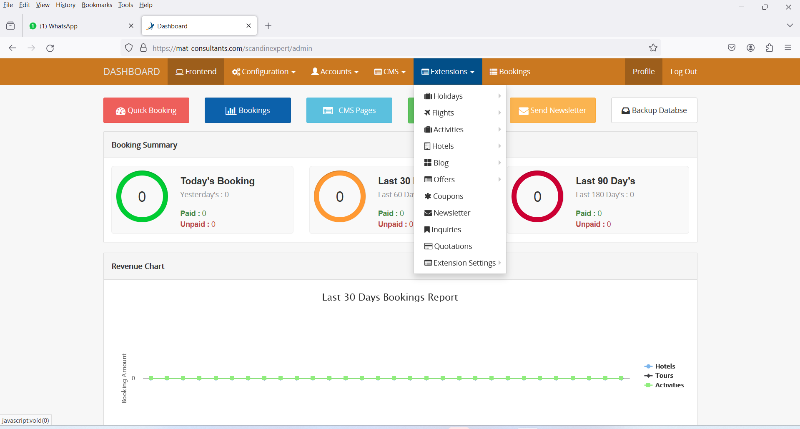800x429 pixels.
Task: Click the green Today's Booking circle gauge
Action: click(142, 196)
